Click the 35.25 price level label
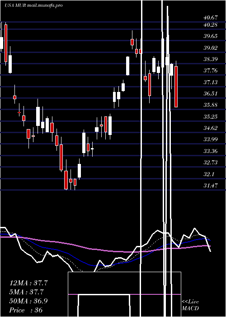226x317 pixels. pos(211,117)
